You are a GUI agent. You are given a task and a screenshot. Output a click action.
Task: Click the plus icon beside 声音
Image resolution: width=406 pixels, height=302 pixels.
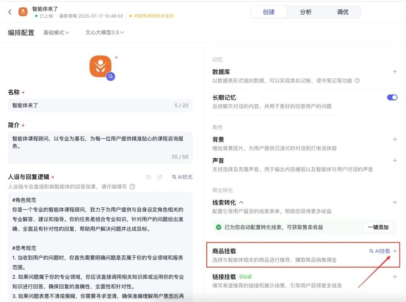395,161
